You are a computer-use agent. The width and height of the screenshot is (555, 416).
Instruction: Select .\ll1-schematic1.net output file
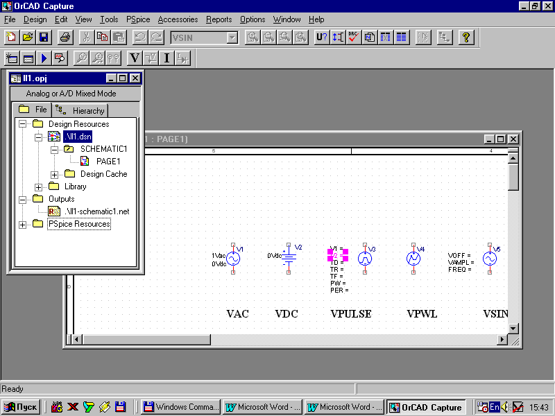pyautogui.click(x=96, y=211)
